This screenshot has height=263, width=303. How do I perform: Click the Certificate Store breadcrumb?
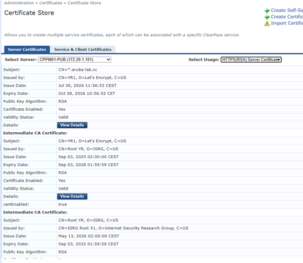(84, 3)
